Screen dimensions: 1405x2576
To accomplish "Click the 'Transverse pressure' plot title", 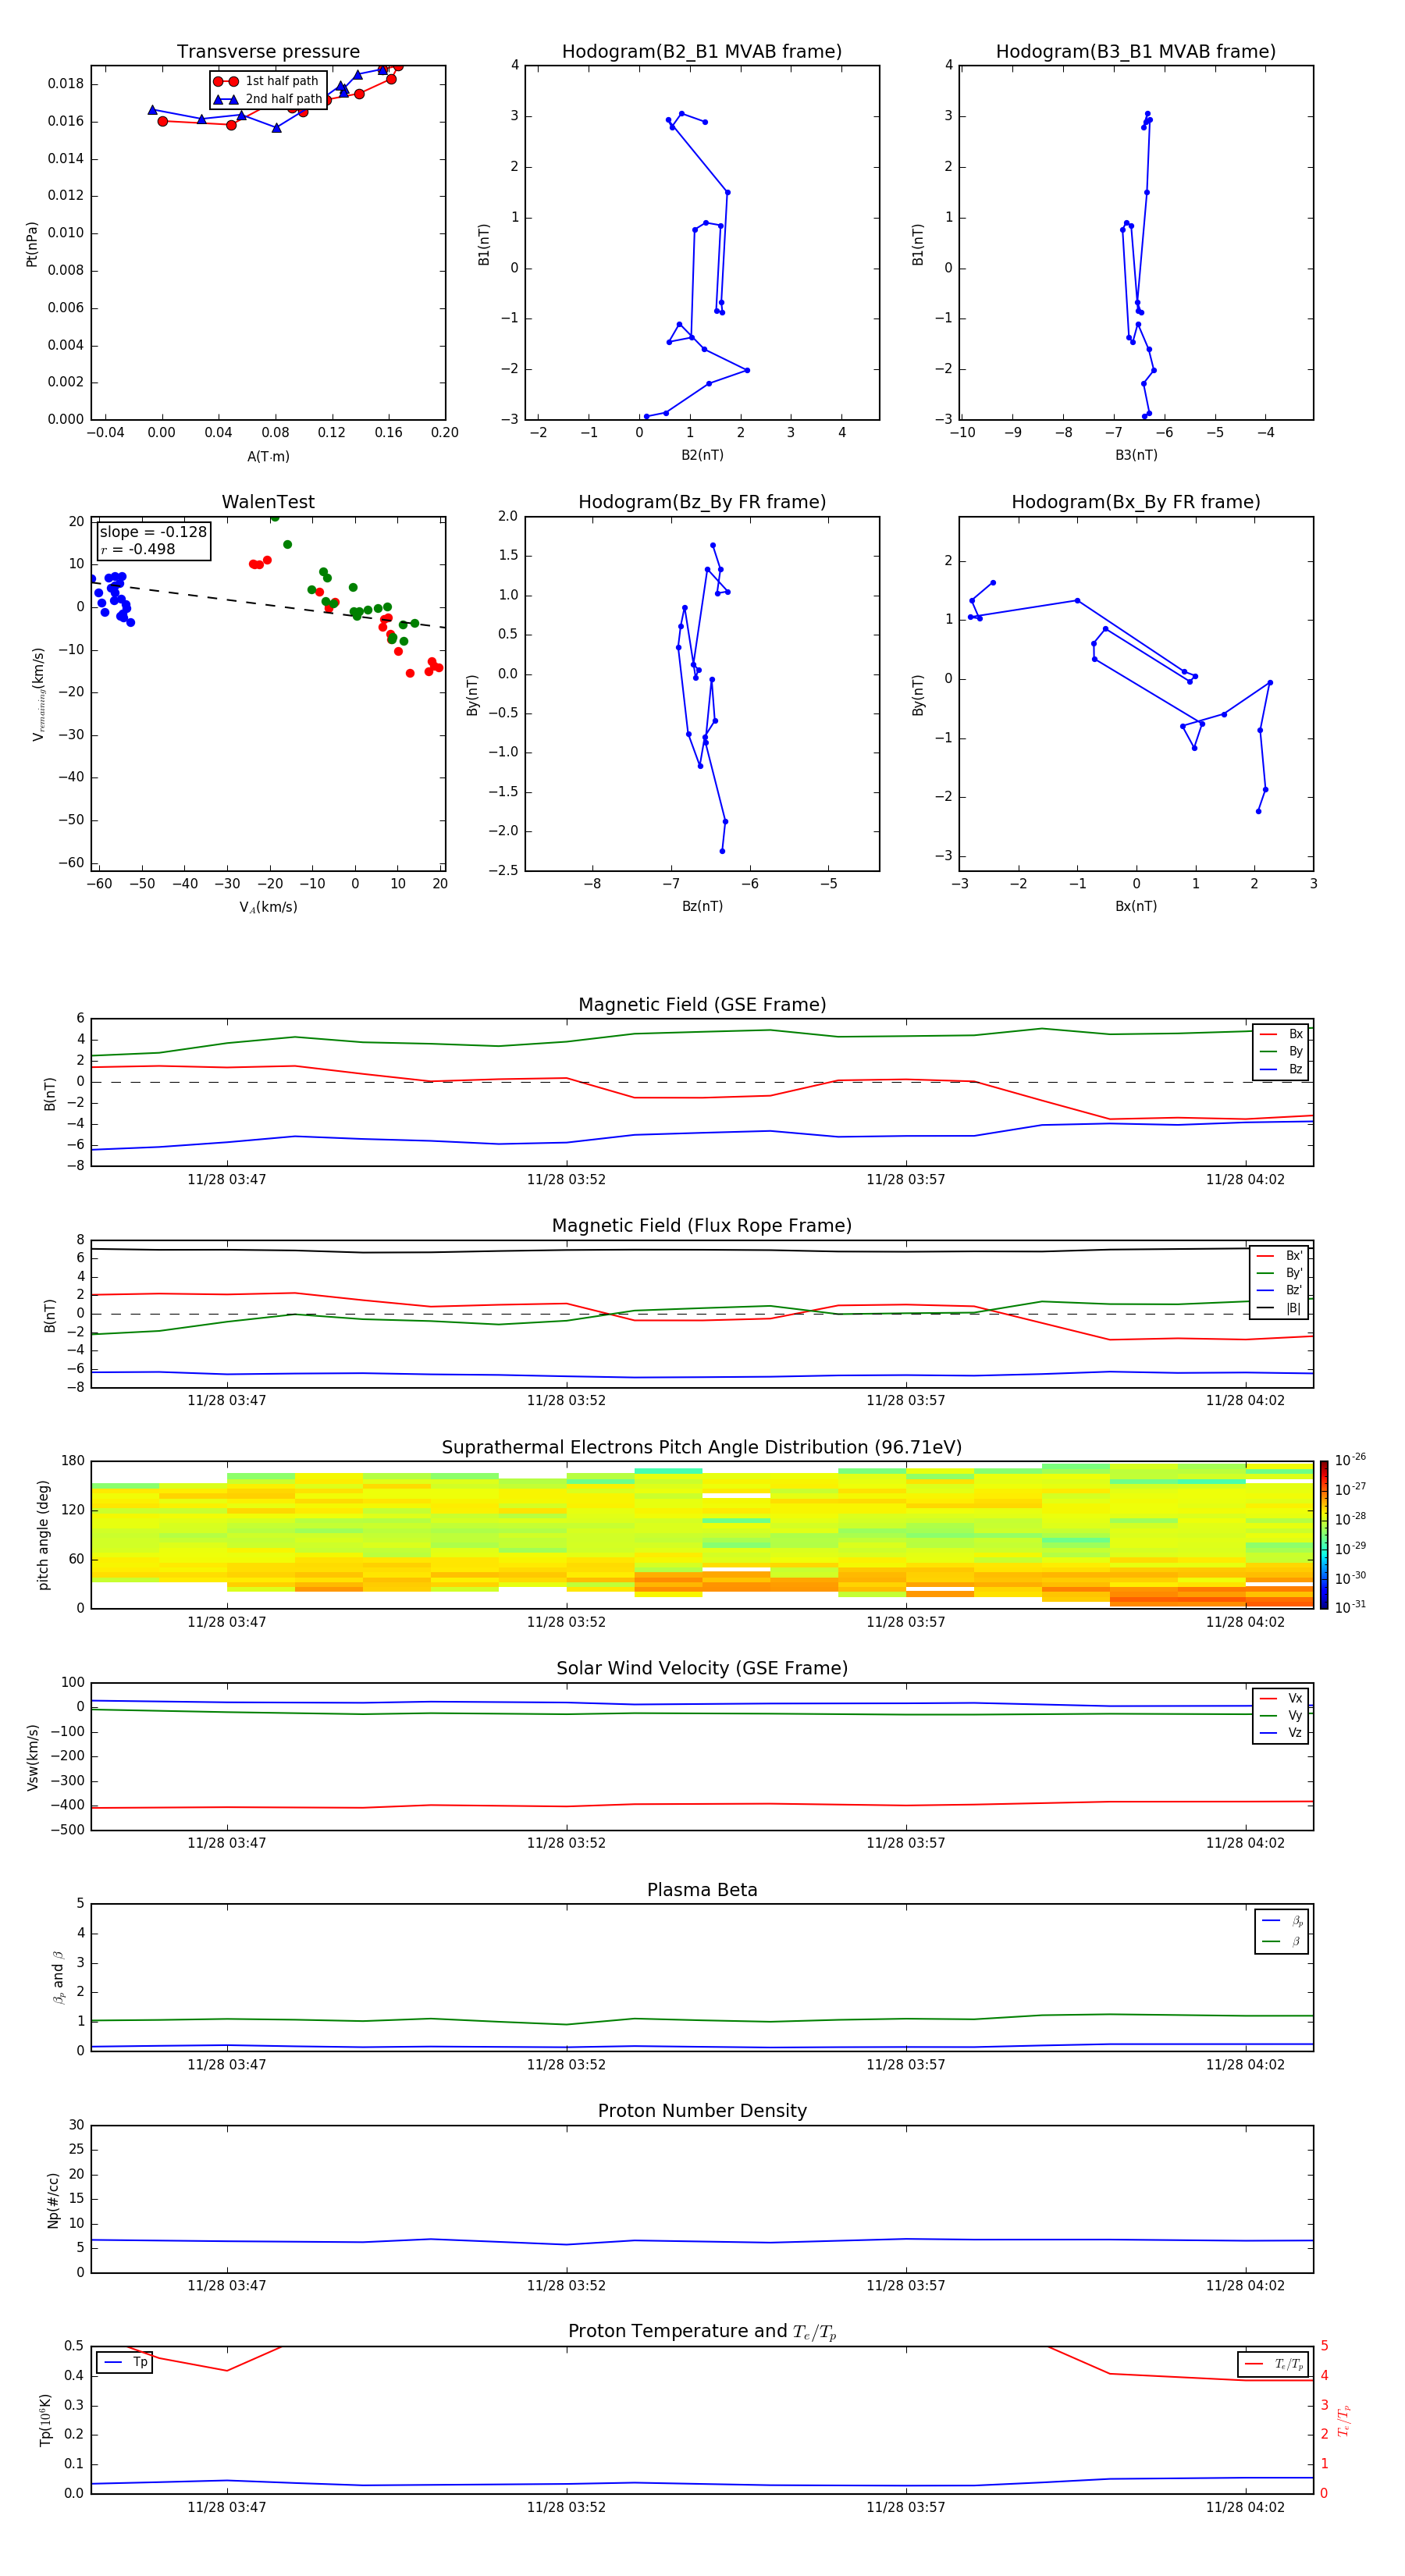I will point(268,51).
